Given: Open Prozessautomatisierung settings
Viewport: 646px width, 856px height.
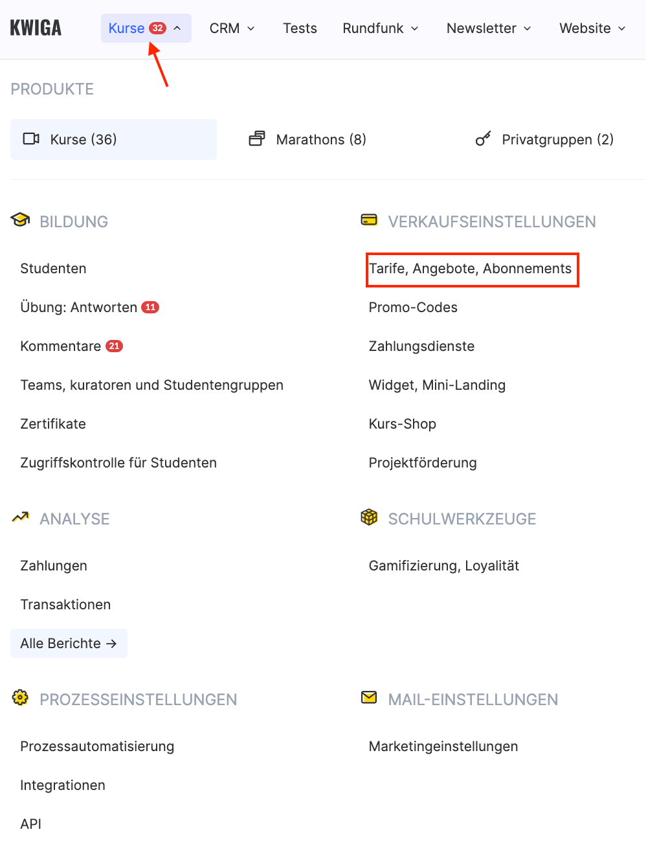Looking at the screenshot, I should click(97, 747).
